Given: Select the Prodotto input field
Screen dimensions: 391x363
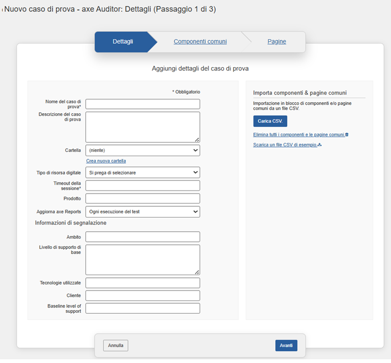Looking at the screenshot, I should (x=142, y=198).
